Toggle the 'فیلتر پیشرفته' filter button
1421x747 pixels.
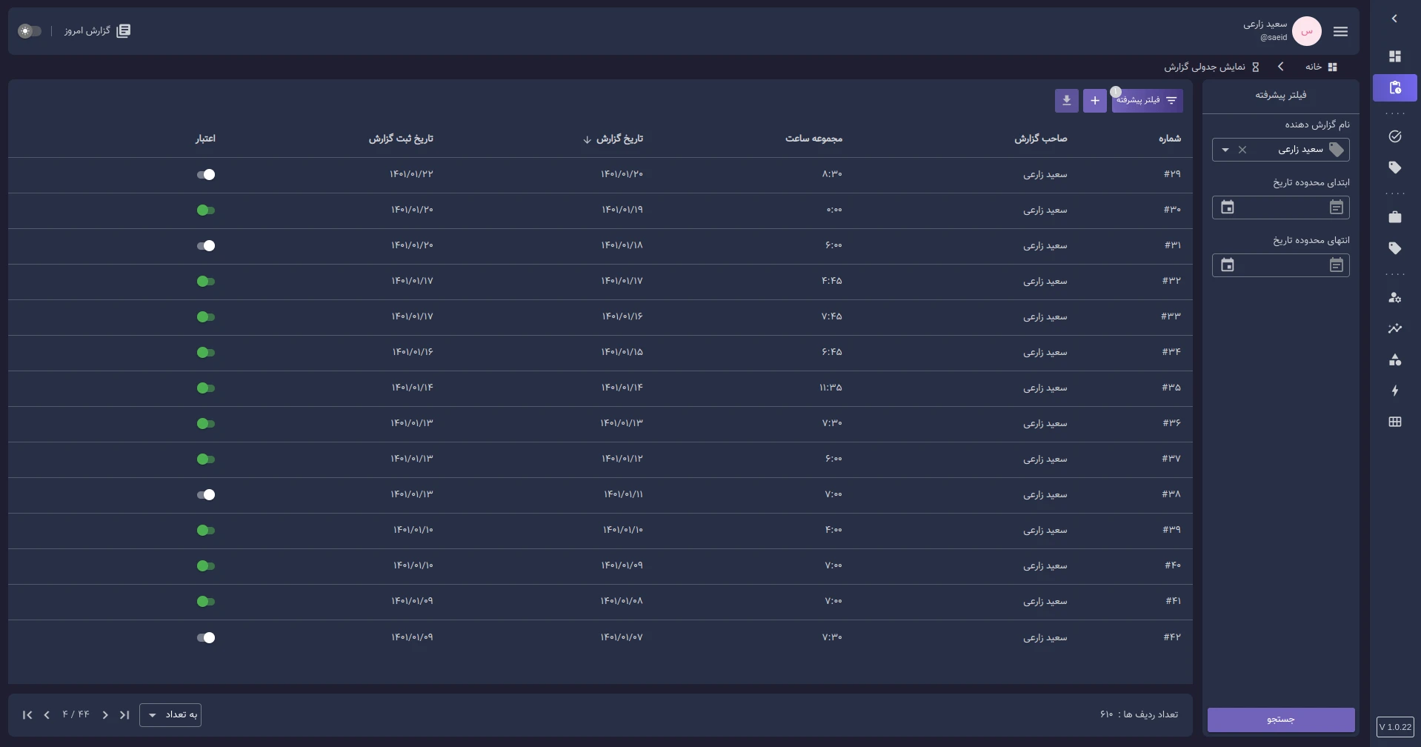[1147, 101]
